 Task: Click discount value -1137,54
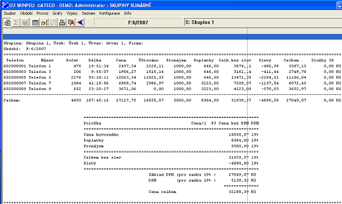[268, 83]
